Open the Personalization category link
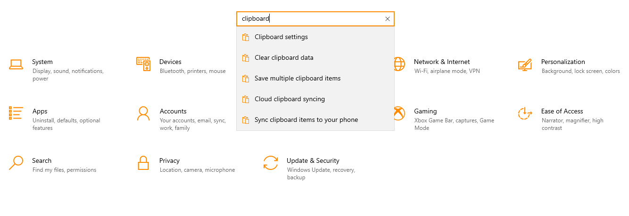Image resolution: width=629 pixels, height=216 pixels. click(x=563, y=62)
